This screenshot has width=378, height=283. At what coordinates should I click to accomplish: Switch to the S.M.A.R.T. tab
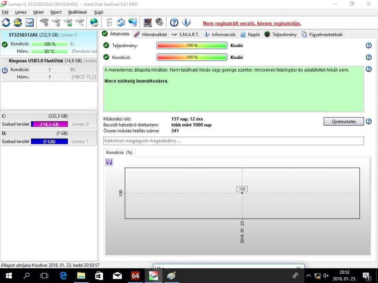click(x=185, y=35)
